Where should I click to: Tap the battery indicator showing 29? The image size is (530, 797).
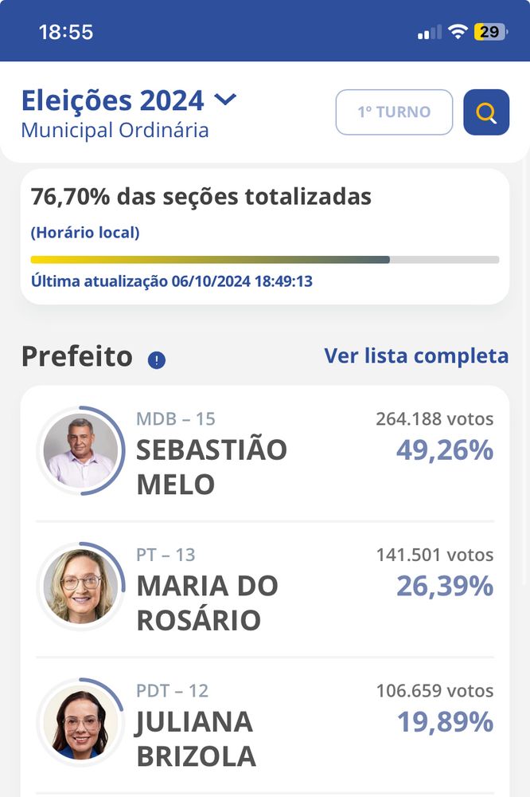click(x=489, y=32)
